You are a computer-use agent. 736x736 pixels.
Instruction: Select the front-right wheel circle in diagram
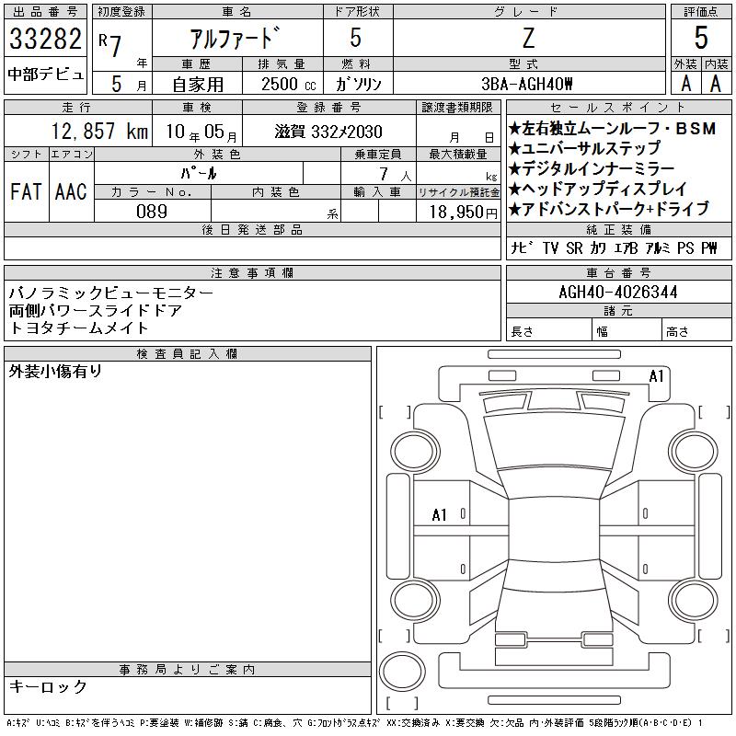(x=694, y=452)
